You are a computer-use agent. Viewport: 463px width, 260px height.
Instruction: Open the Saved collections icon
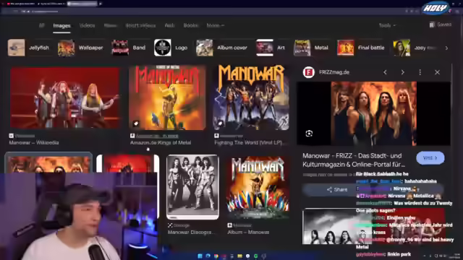point(432,25)
